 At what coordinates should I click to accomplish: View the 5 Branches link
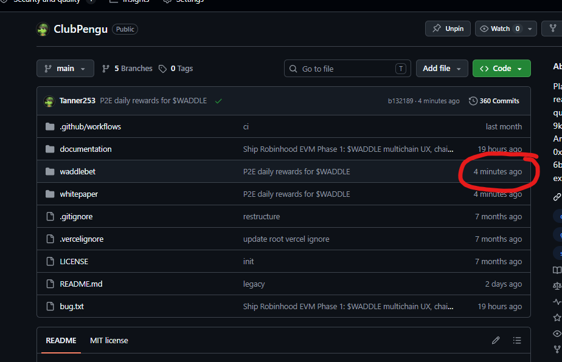127,69
